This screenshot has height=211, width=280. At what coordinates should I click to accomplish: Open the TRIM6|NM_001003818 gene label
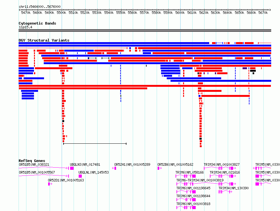(x=193, y=204)
